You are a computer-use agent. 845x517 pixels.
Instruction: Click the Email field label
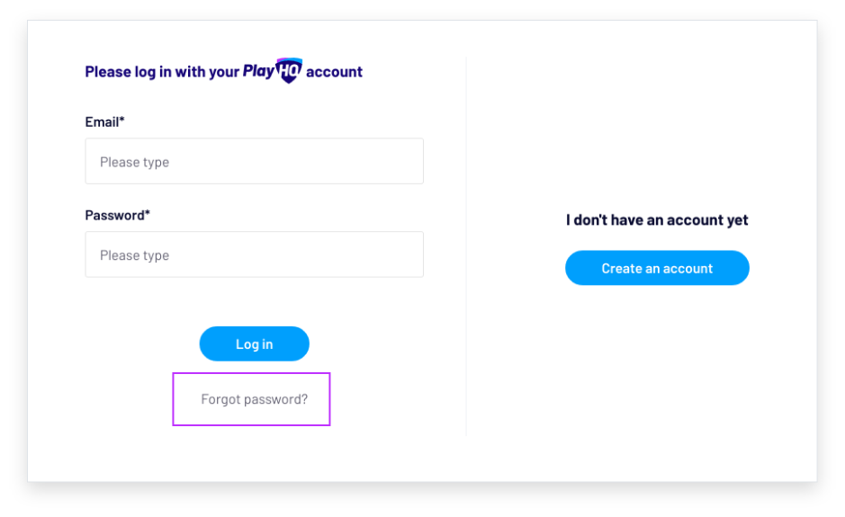tap(102, 122)
